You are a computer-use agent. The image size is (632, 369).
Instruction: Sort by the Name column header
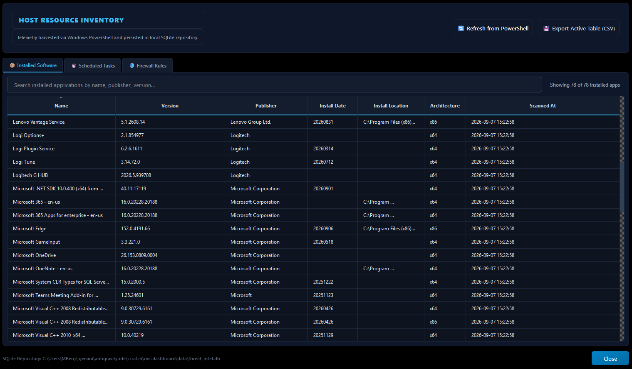pyautogui.click(x=61, y=106)
